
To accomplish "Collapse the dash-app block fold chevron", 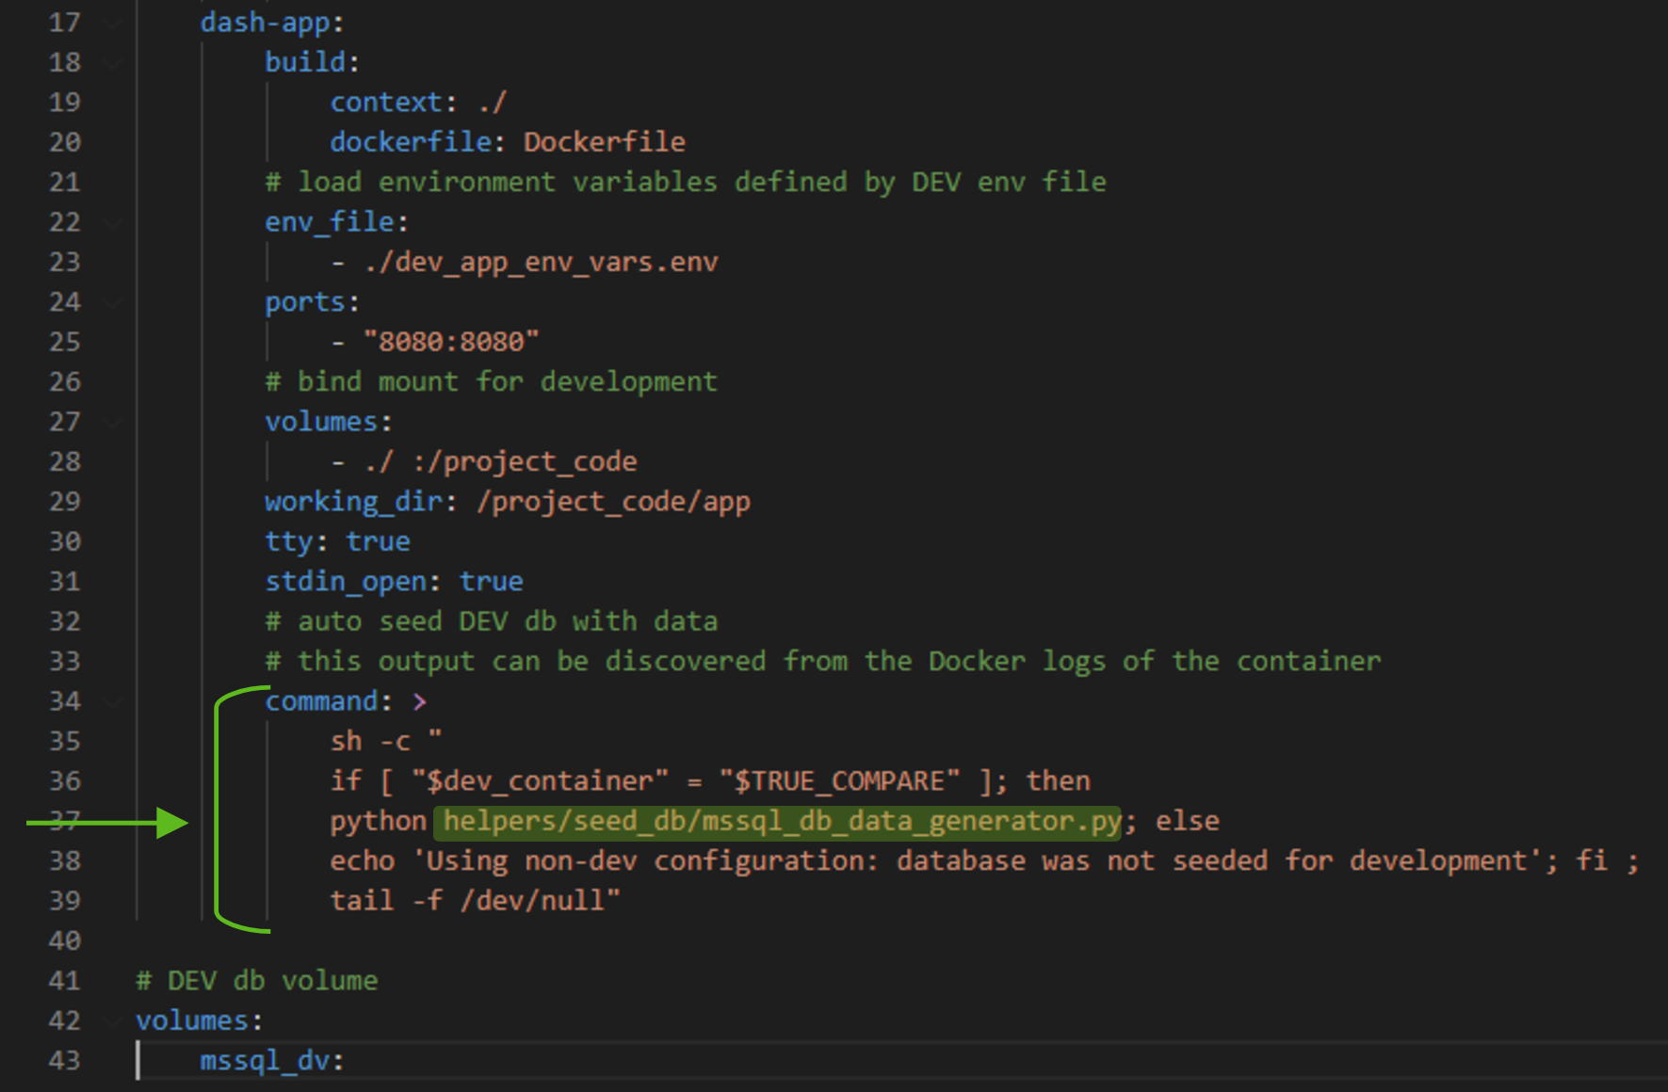I will 114,23.
